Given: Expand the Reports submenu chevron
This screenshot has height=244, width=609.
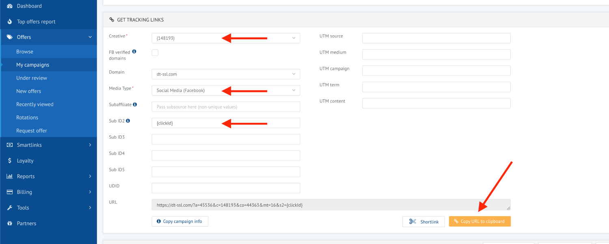Looking at the screenshot, I should [x=90, y=176].
